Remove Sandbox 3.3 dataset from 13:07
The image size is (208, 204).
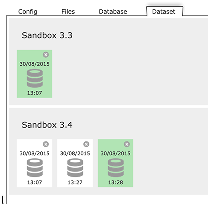[x=46, y=55]
